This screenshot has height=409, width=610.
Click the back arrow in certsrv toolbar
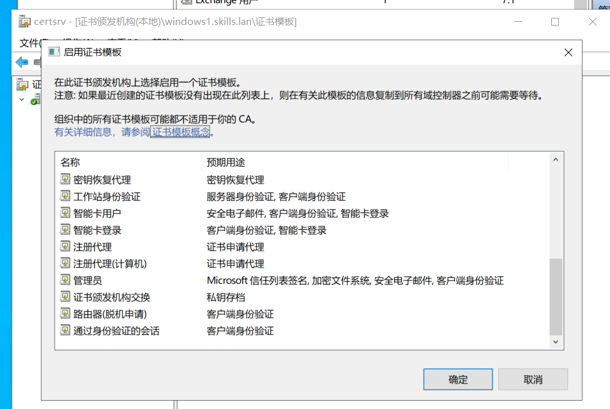pos(22,62)
